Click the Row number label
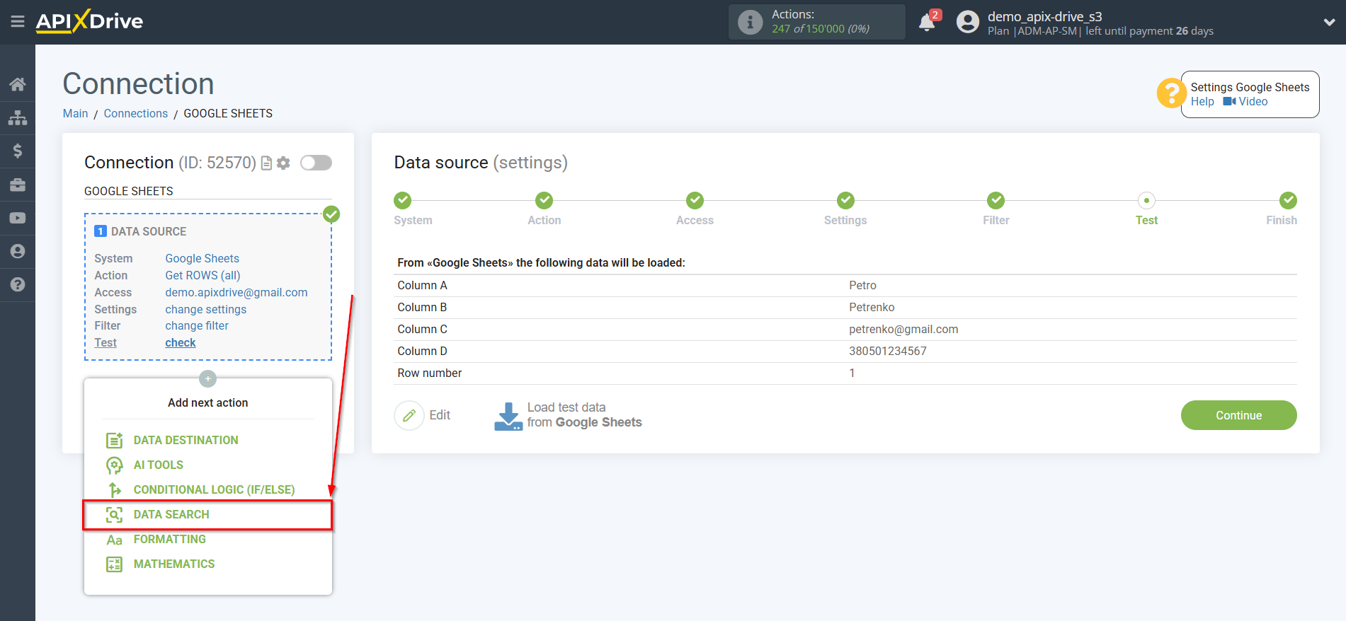Viewport: 1346px width, 621px height. tap(429, 373)
